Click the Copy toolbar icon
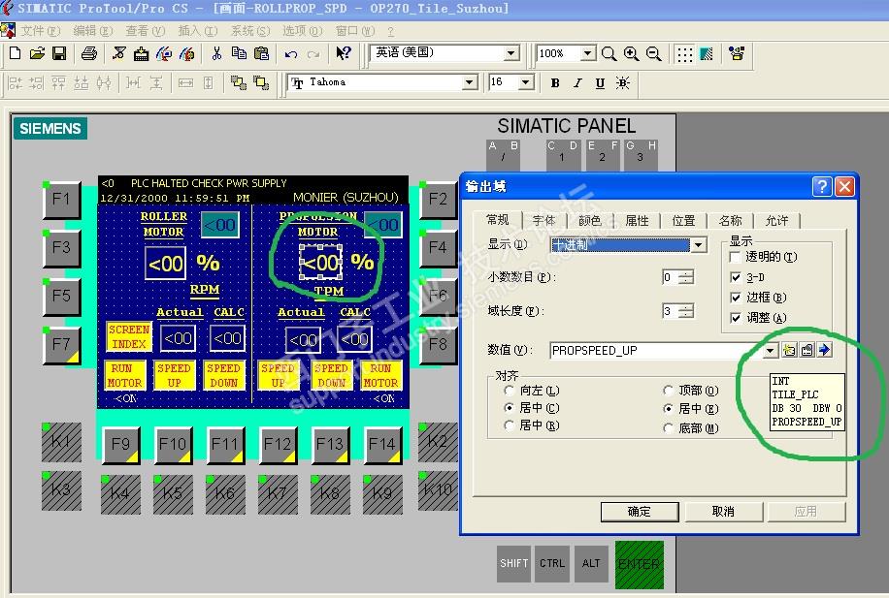The width and height of the screenshot is (889, 598). click(x=239, y=53)
